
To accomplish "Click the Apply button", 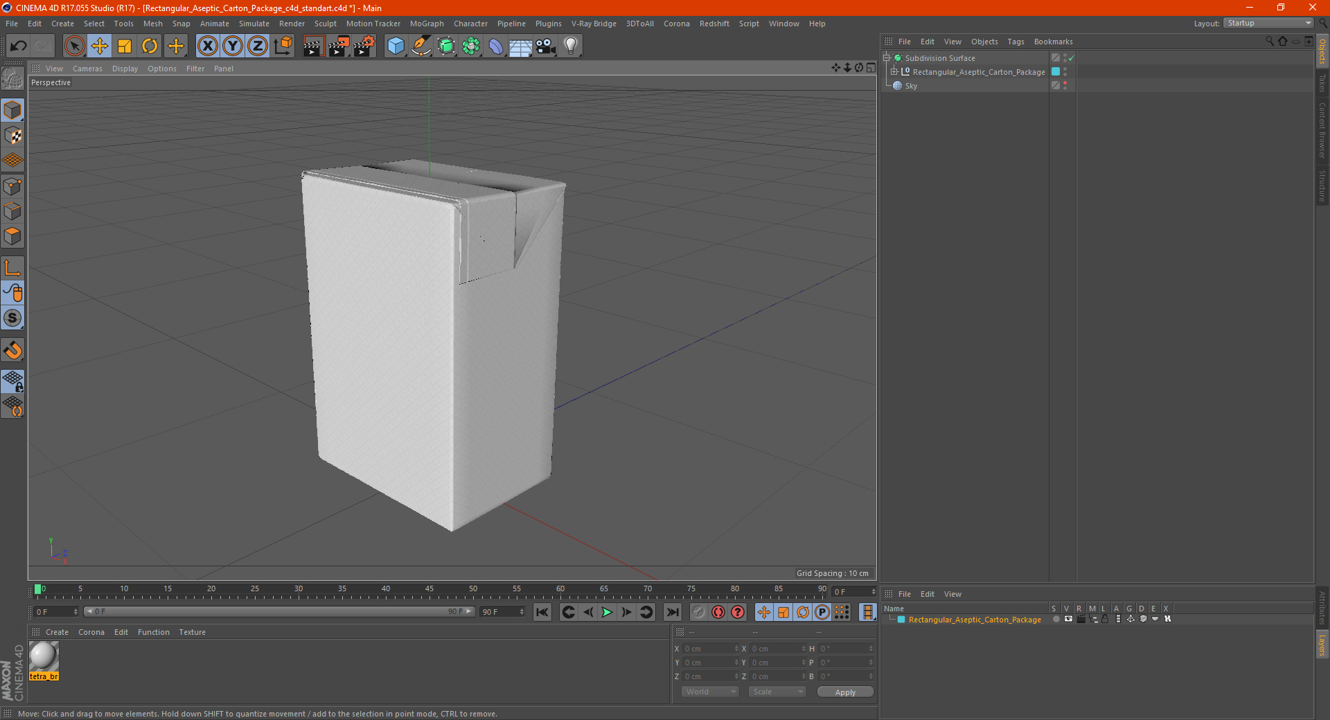I will click(x=845, y=692).
